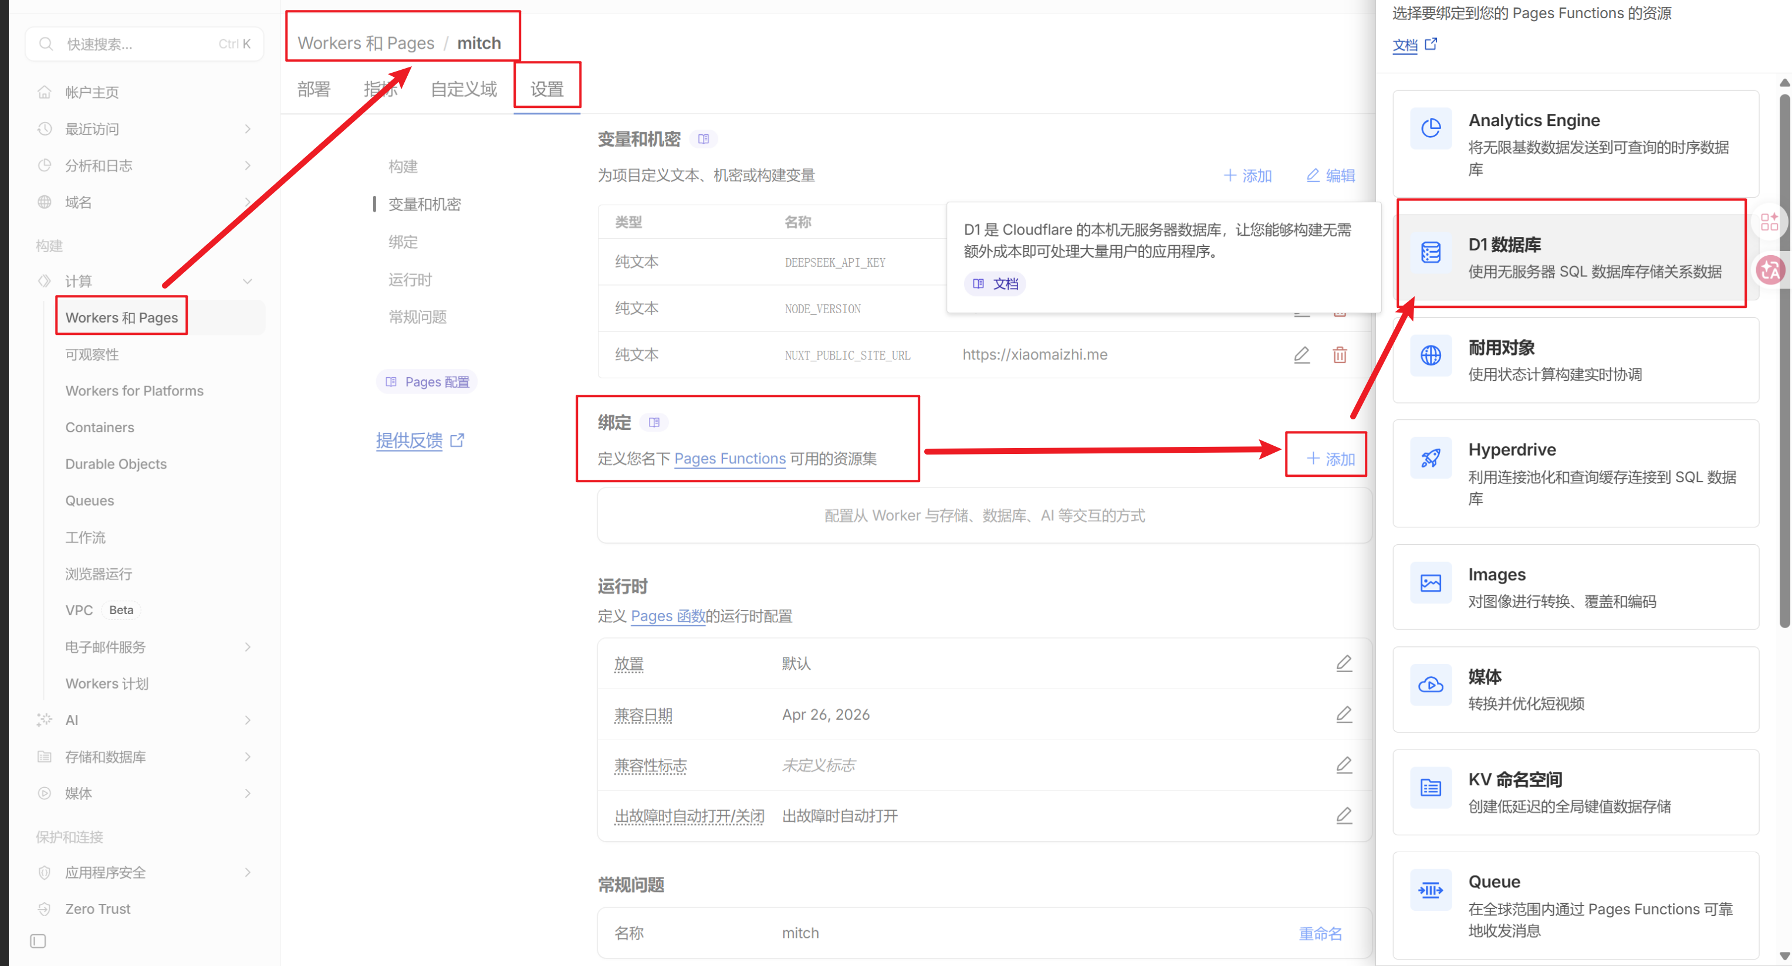
Task: Click the search magnifier icon
Action: 46,44
